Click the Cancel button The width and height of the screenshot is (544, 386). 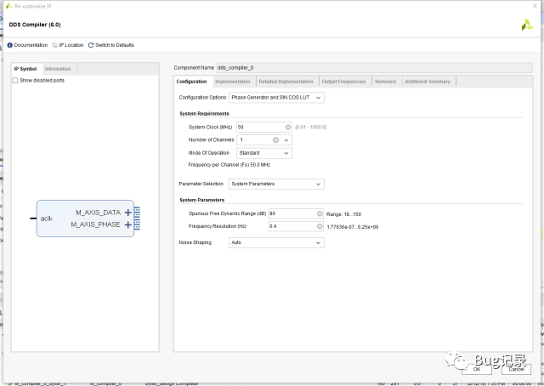pyautogui.click(x=516, y=369)
